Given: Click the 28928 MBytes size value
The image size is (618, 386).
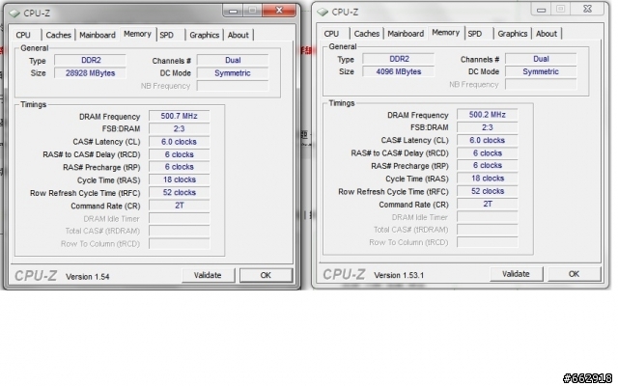Looking at the screenshot, I should click(90, 73).
